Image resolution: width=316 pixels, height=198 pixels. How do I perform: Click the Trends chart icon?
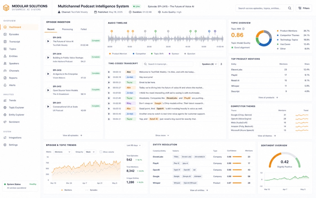coord(5,100)
